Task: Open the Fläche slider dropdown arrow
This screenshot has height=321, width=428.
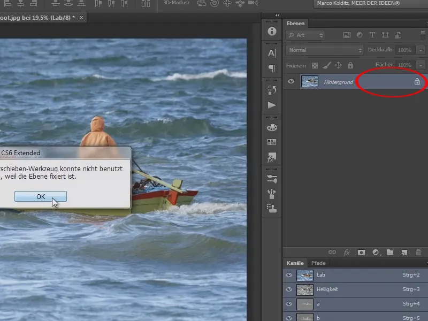Action: click(421, 65)
